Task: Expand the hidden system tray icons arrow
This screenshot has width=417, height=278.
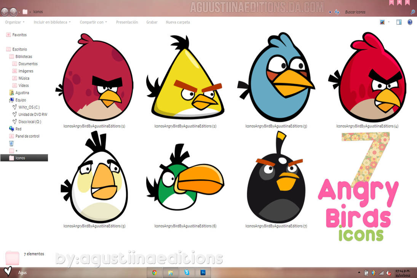Action: [x=359, y=273]
